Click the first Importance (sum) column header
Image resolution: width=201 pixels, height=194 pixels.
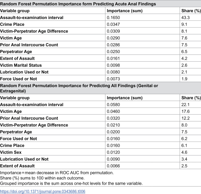[x=125, y=11]
